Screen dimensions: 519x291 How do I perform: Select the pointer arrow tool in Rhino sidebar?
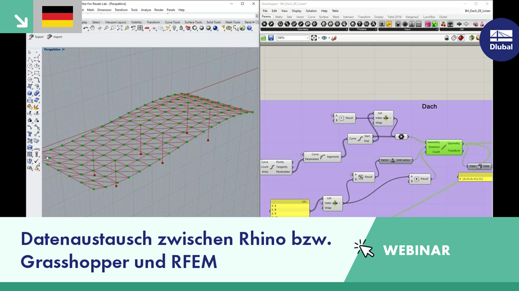30,52
